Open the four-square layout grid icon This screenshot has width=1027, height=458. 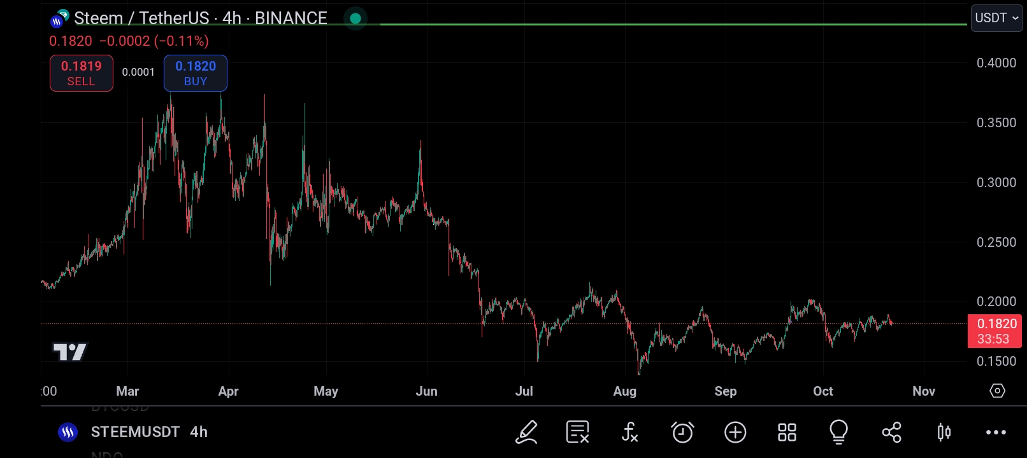click(787, 432)
